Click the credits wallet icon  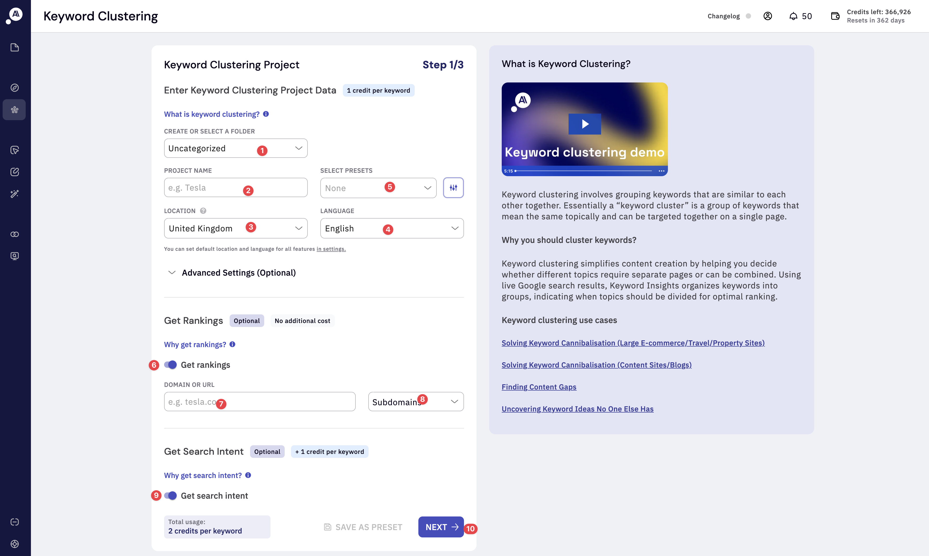click(x=835, y=16)
